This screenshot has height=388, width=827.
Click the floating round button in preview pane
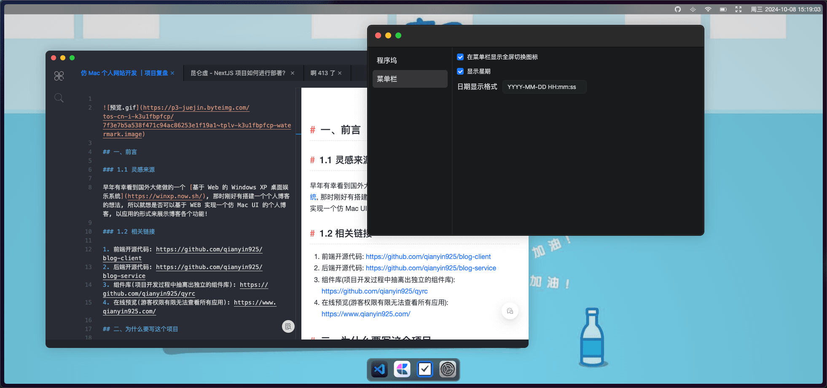point(510,311)
